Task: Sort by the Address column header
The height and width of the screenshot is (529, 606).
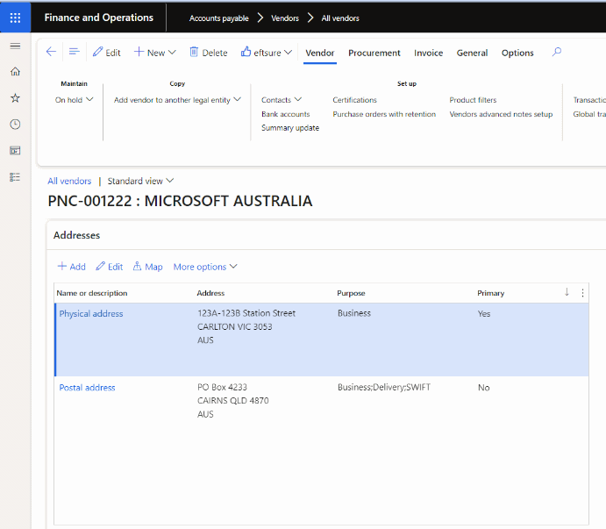Action: 210,293
